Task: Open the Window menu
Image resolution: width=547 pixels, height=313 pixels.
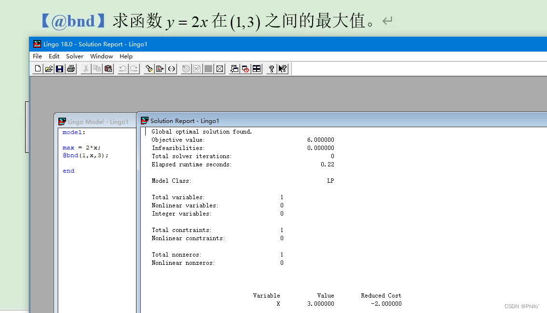Action: [x=101, y=56]
